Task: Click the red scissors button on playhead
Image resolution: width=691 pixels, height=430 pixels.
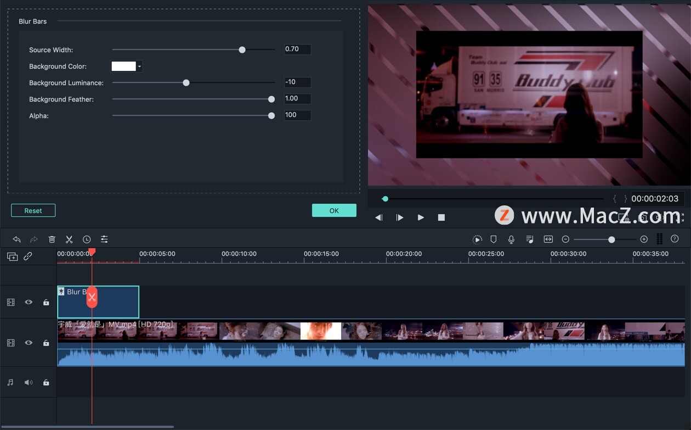Action: [92, 297]
